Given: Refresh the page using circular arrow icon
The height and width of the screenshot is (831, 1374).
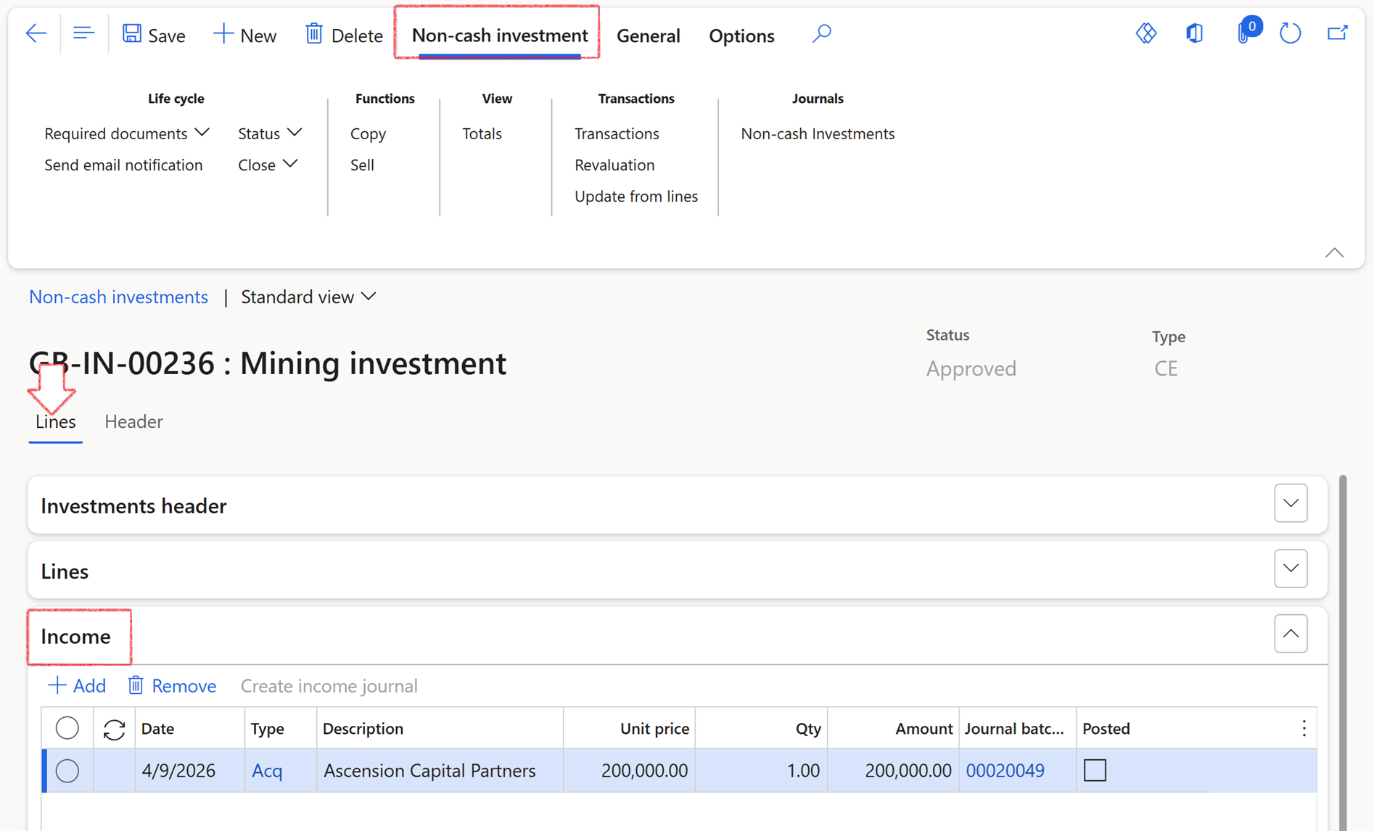Looking at the screenshot, I should (1290, 33).
